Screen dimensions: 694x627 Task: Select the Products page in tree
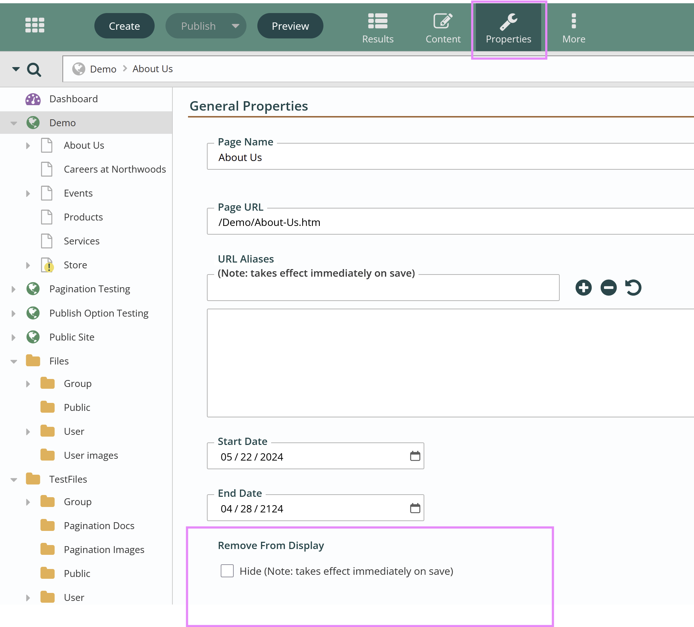pyautogui.click(x=83, y=217)
